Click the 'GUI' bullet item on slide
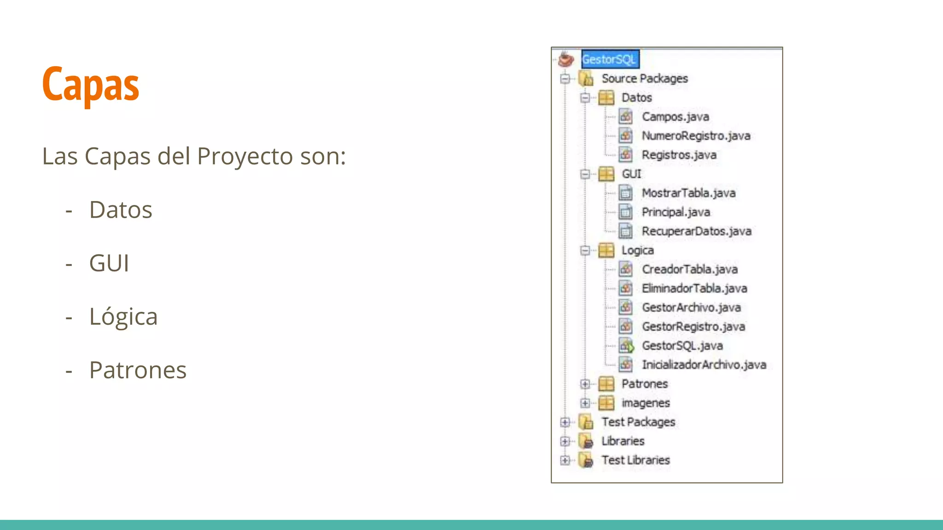 [109, 263]
